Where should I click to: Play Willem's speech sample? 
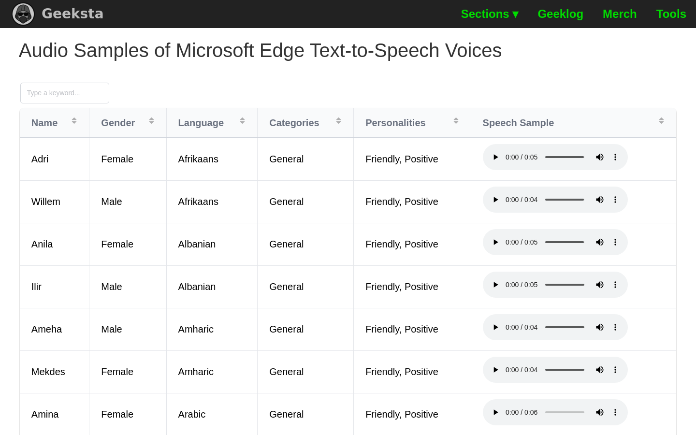(495, 200)
